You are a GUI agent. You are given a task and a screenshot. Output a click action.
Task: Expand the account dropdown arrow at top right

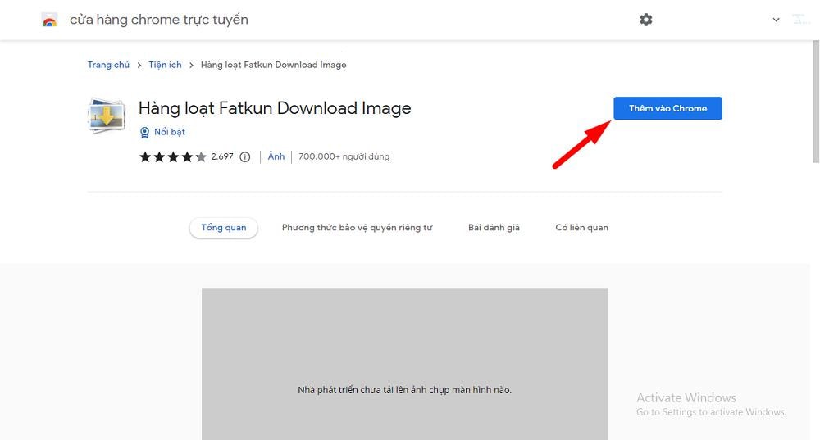[776, 20]
